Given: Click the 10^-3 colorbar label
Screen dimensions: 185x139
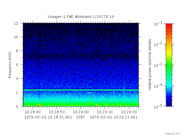Looking at the screenshot, I should click(x=158, y=65).
